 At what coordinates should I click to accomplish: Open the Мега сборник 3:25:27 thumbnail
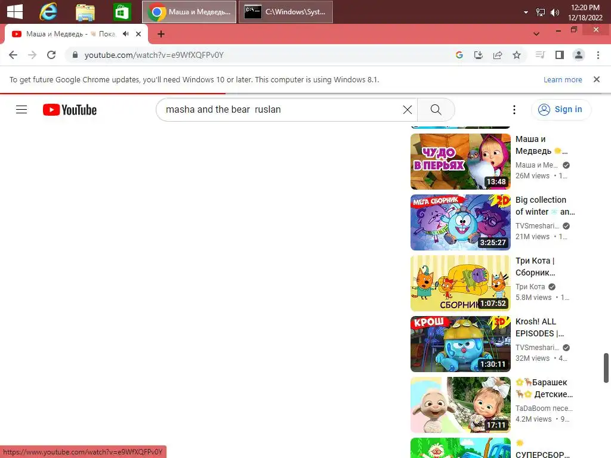(x=460, y=222)
